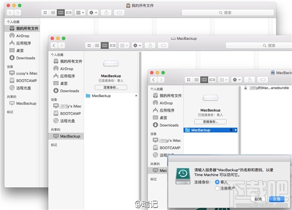Viewport: 292px width, 210px height.
Task: Select the sparsebundle file in front window
Action: [267, 88]
